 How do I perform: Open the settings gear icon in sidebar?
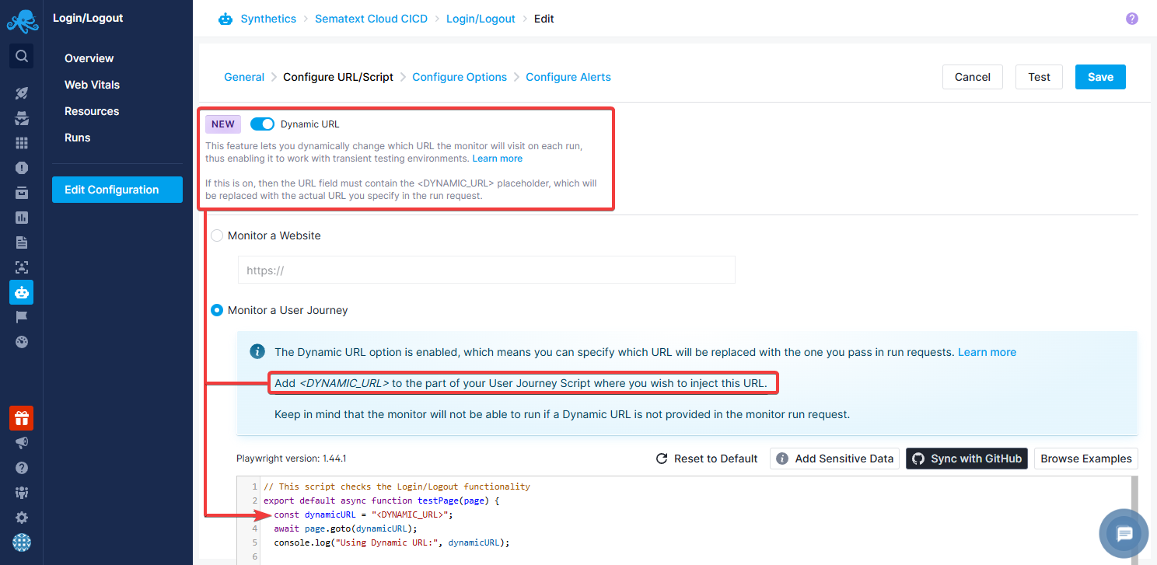[22, 518]
